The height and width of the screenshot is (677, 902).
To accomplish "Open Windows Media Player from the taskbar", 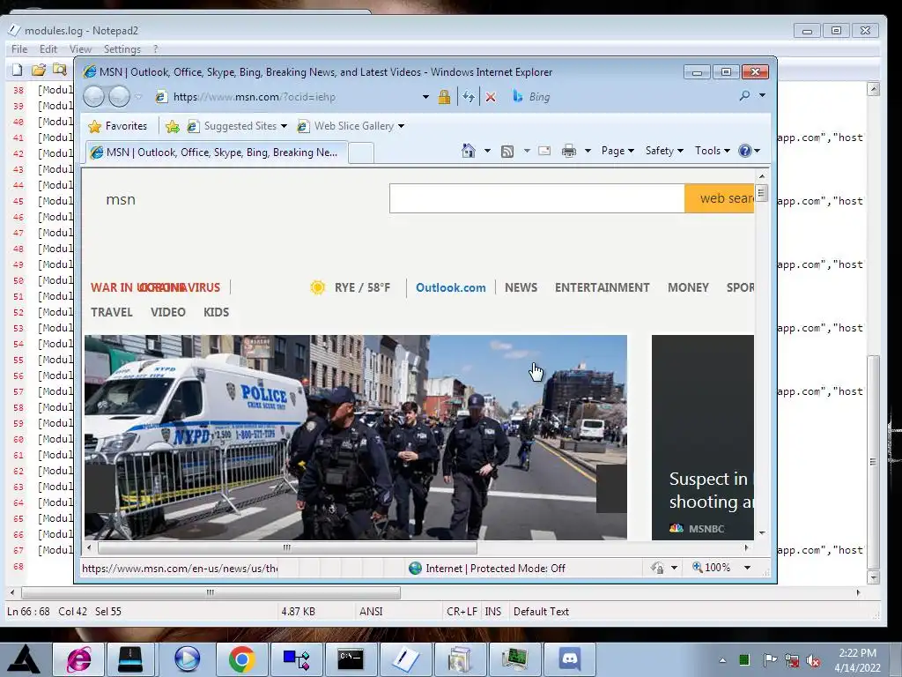I will point(187,659).
